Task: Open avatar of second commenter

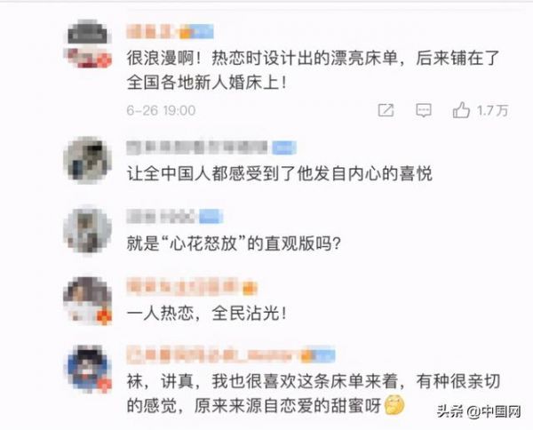Action: tap(88, 160)
